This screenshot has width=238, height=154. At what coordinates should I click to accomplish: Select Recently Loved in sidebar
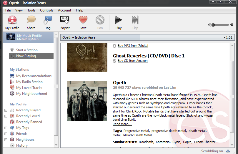coord(28,116)
